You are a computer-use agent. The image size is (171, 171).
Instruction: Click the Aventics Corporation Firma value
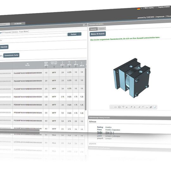coord(113,130)
